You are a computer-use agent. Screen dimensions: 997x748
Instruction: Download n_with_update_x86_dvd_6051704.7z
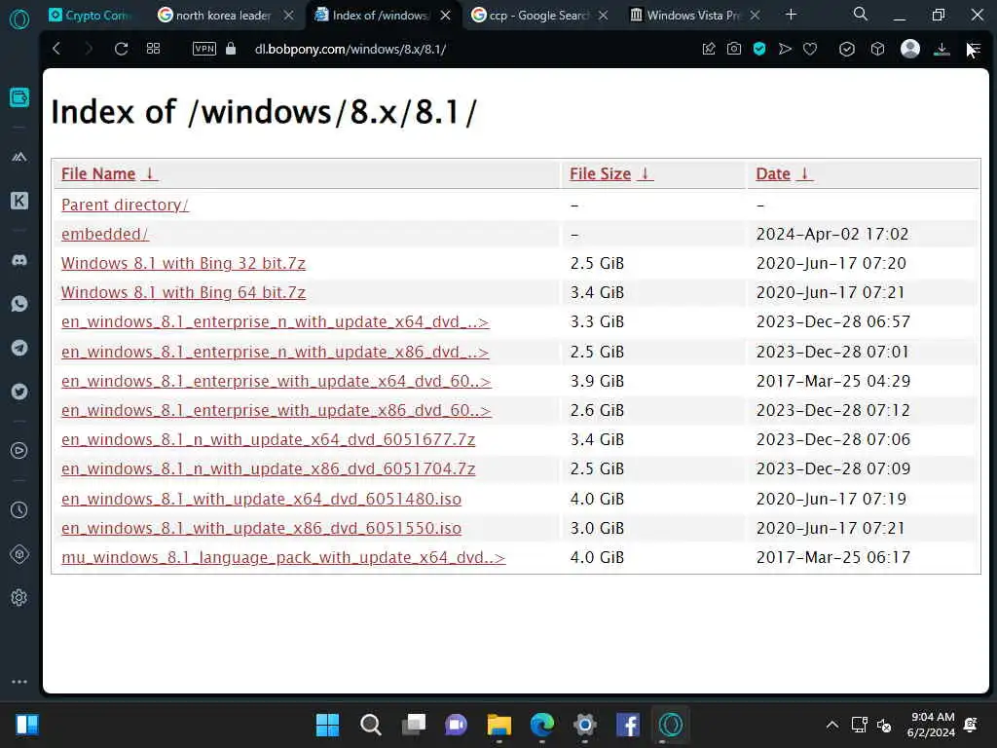pyautogui.click(x=269, y=468)
